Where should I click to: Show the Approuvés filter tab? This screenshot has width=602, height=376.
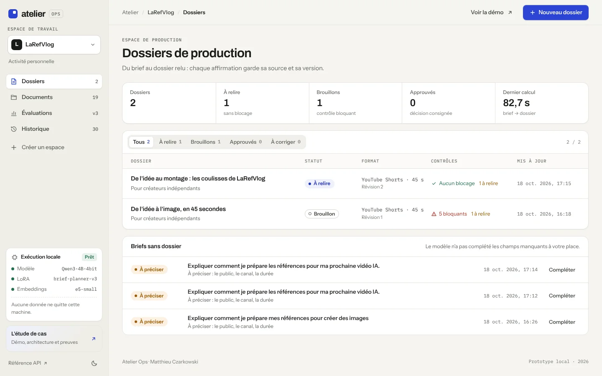pos(245,142)
